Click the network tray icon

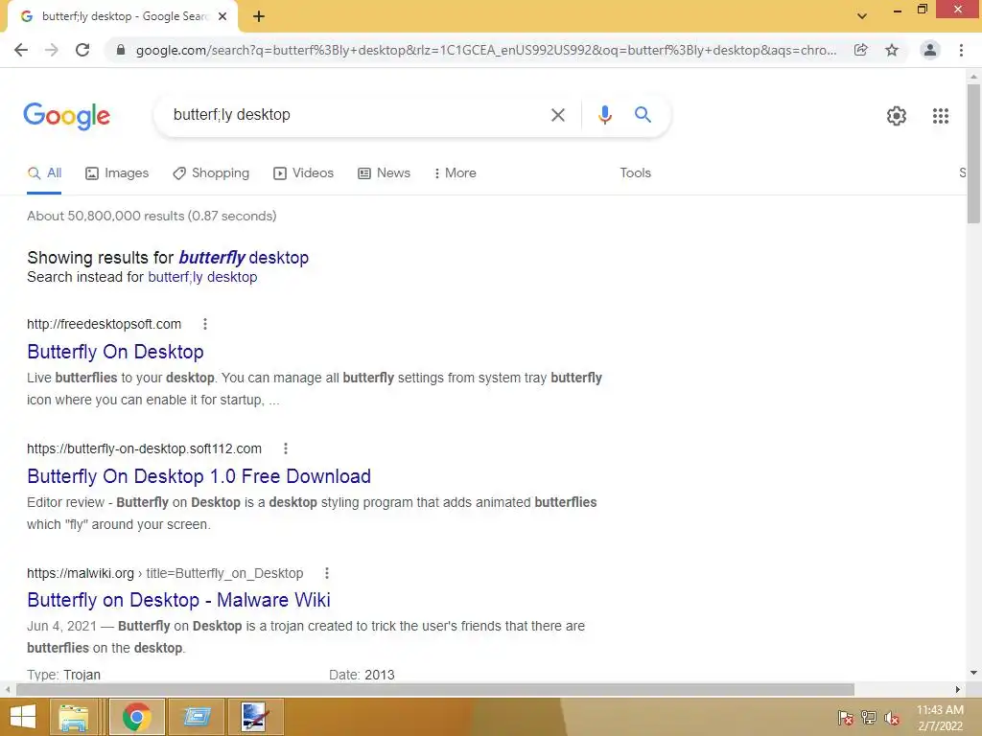click(x=869, y=717)
